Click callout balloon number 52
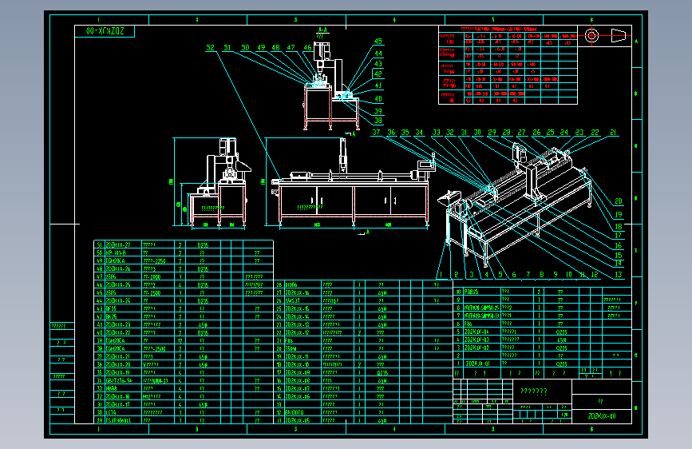692x449 pixels. point(211,47)
